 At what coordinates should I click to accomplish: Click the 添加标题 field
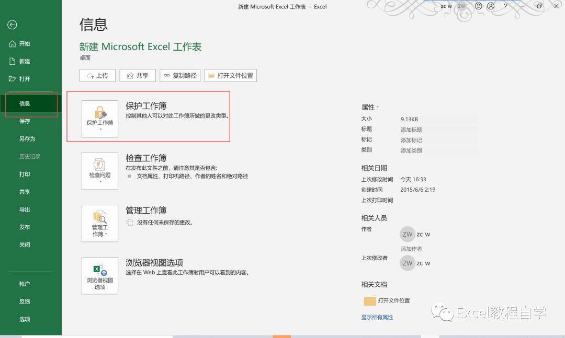pos(438,130)
